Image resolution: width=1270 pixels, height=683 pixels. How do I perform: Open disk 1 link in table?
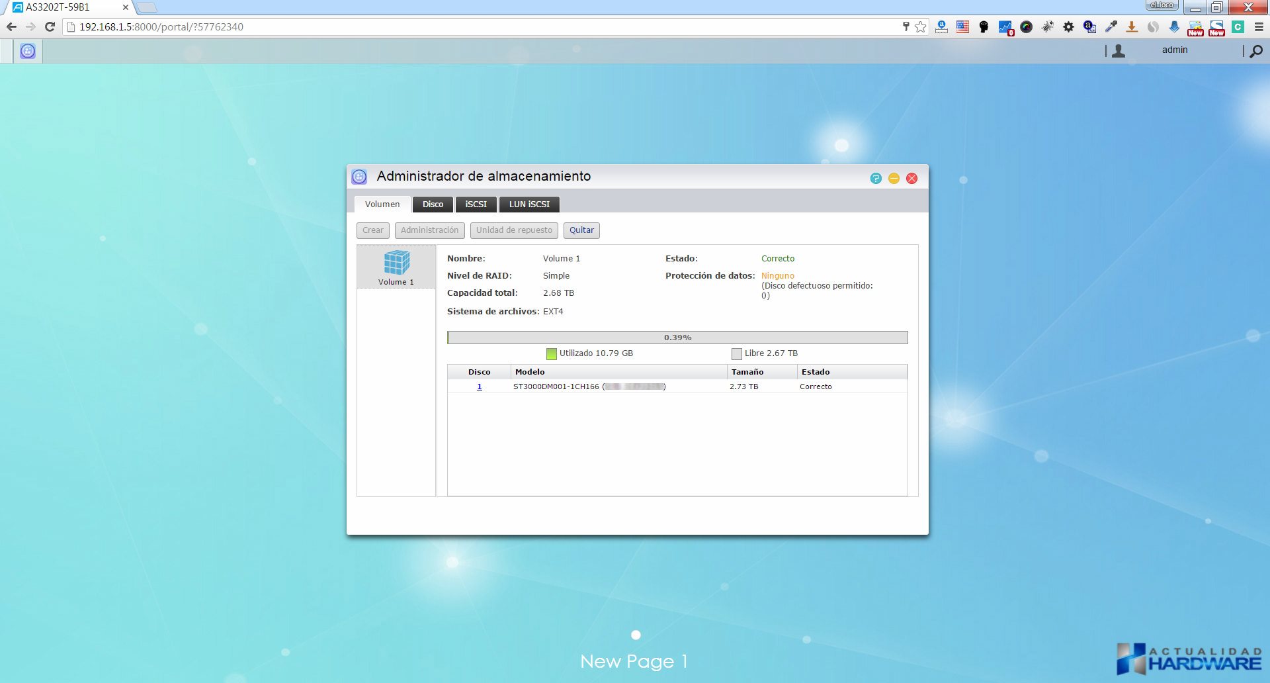coord(480,387)
